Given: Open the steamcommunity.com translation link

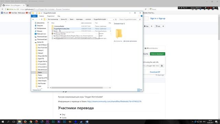Looking at the screenshot, I should click(114, 101).
